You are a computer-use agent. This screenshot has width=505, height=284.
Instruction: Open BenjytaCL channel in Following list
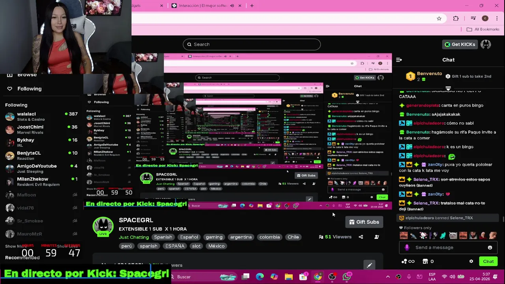point(41,155)
